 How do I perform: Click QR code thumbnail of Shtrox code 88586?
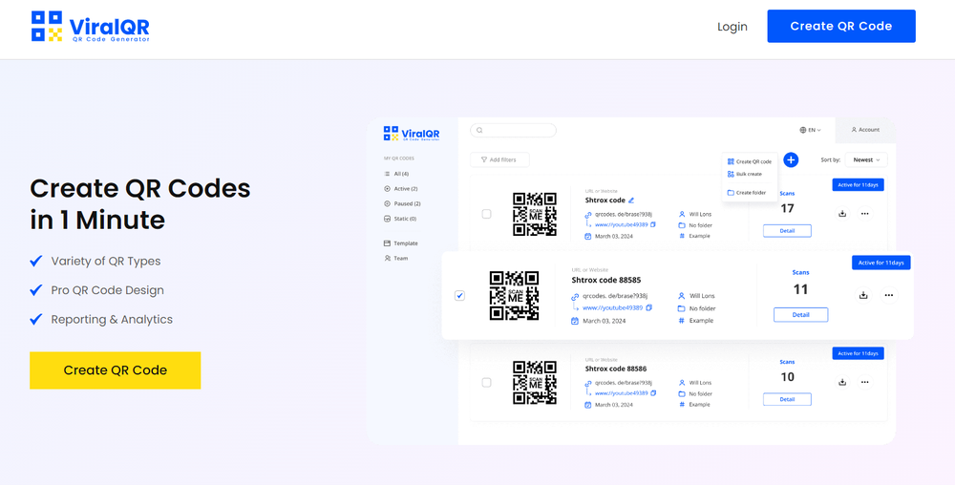(534, 383)
